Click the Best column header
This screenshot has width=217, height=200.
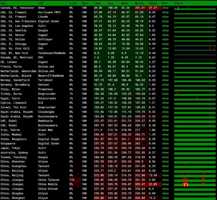[x=125, y=4]
